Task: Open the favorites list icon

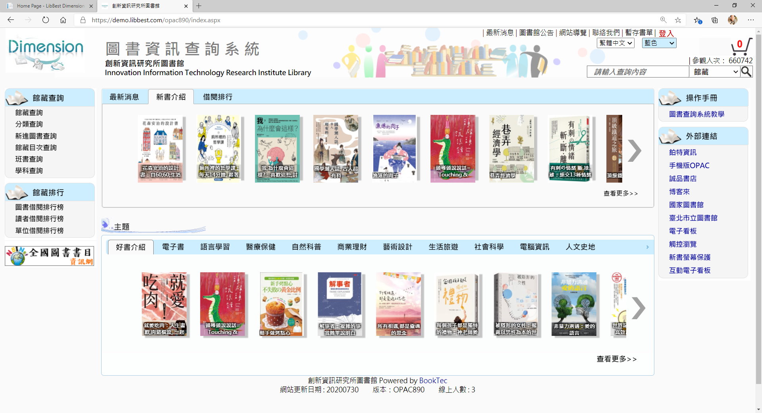Action: click(697, 20)
